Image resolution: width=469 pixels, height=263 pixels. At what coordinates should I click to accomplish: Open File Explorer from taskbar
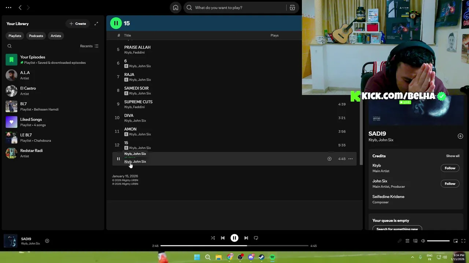(218, 257)
